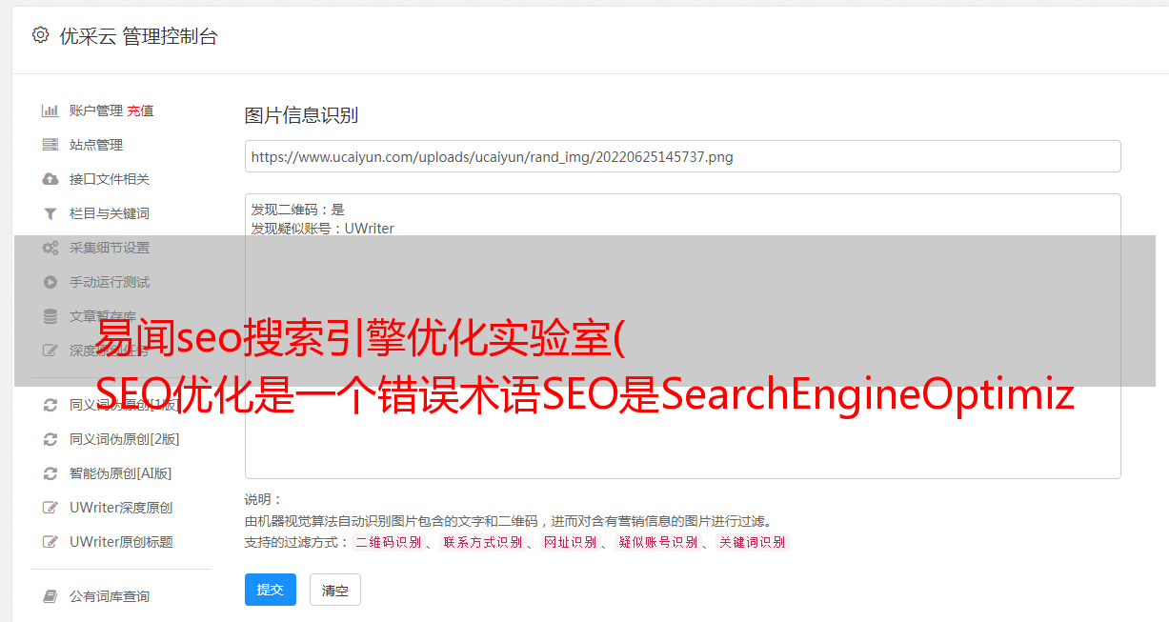Click the edit icon for UWriter深度原创
1169x622 pixels.
click(x=50, y=508)
